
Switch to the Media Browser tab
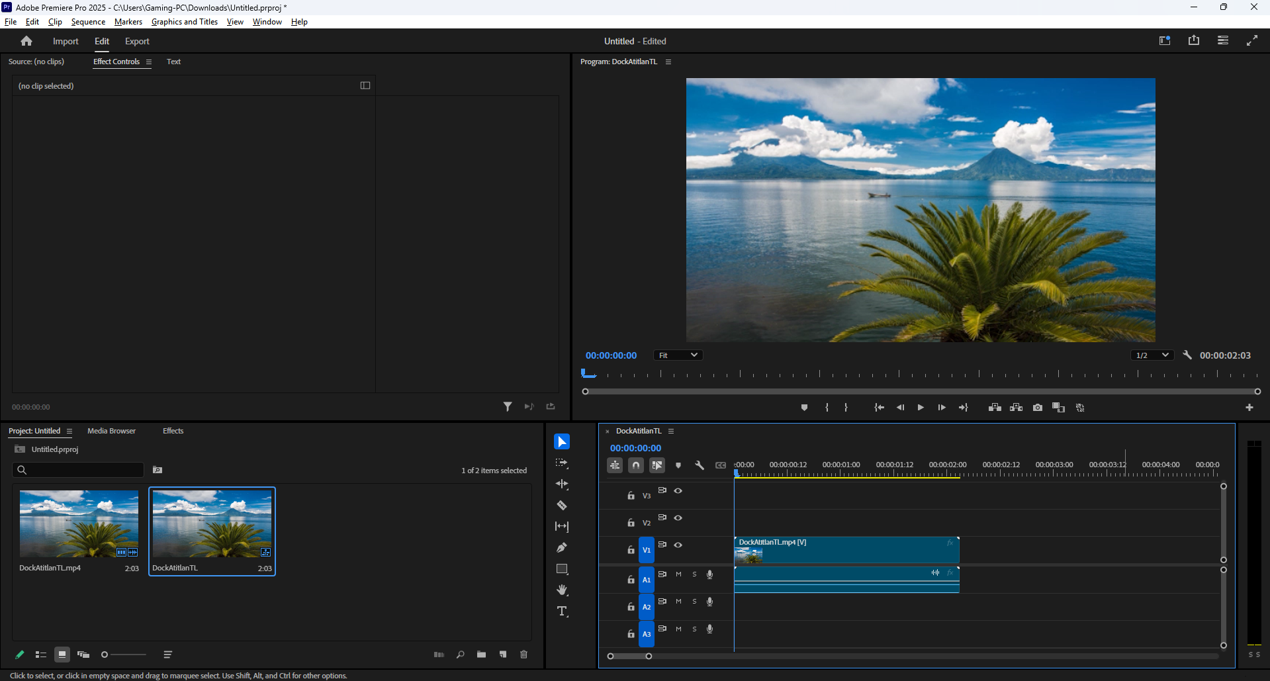pos(111,431)
